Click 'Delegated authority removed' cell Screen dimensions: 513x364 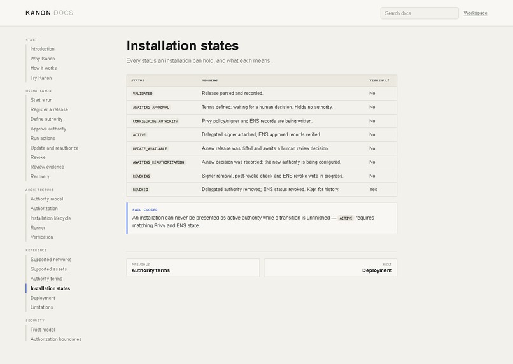(x=271, y=190)
